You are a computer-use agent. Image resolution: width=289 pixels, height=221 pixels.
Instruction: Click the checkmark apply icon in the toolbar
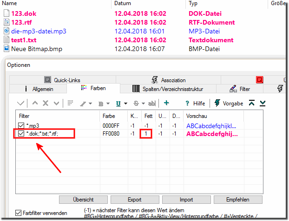(x=20, y=104)
